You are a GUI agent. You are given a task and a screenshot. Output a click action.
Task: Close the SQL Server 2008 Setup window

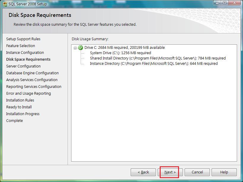(x=234, y=3)
